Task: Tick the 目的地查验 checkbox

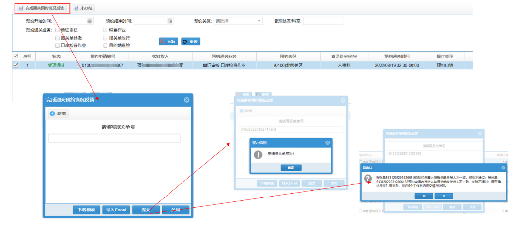Action: point(105,45)
